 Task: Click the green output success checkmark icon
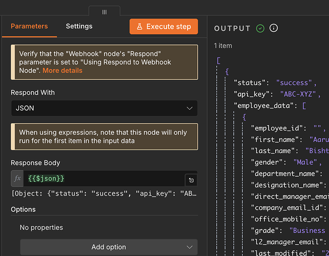tap(260, 28)
